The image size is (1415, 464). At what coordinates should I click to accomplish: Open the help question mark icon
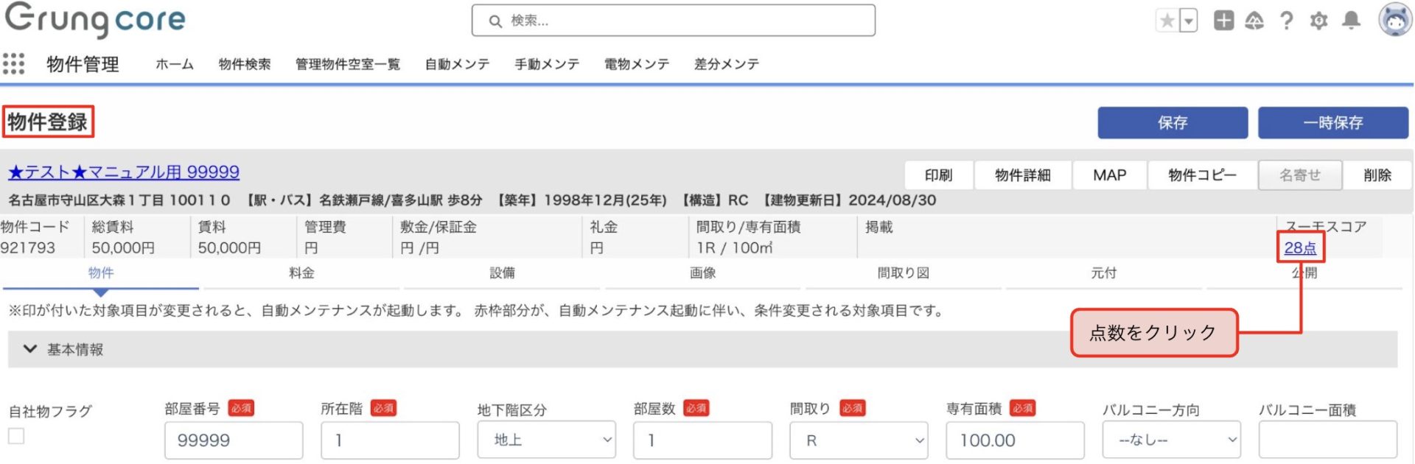1287,21
